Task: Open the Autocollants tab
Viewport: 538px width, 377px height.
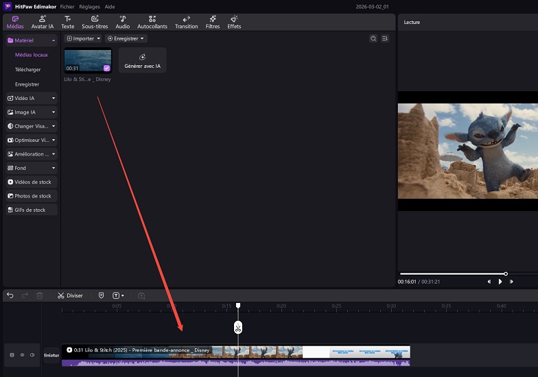Action: (x=152, y=22)
